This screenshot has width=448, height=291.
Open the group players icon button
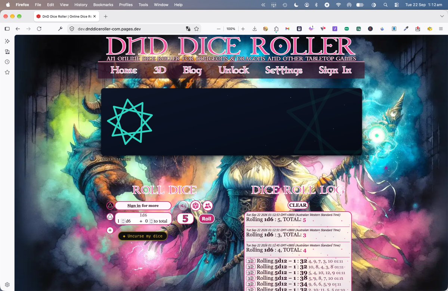click(208, 205)
